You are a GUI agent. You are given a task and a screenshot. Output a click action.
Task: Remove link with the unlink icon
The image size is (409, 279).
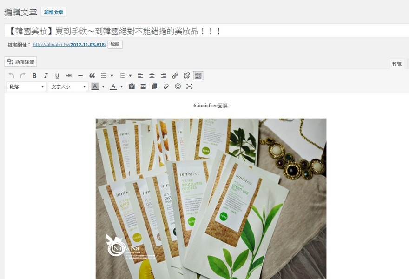[x=186, y=75]
